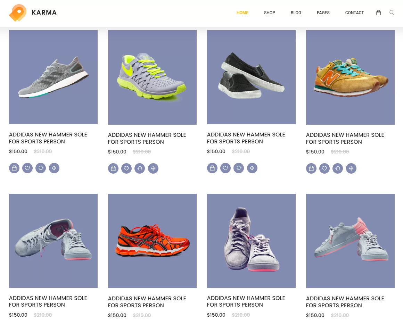Click the orange Asics shoe image
Screen dimensions: 403x325
click(x=152, y=241)
